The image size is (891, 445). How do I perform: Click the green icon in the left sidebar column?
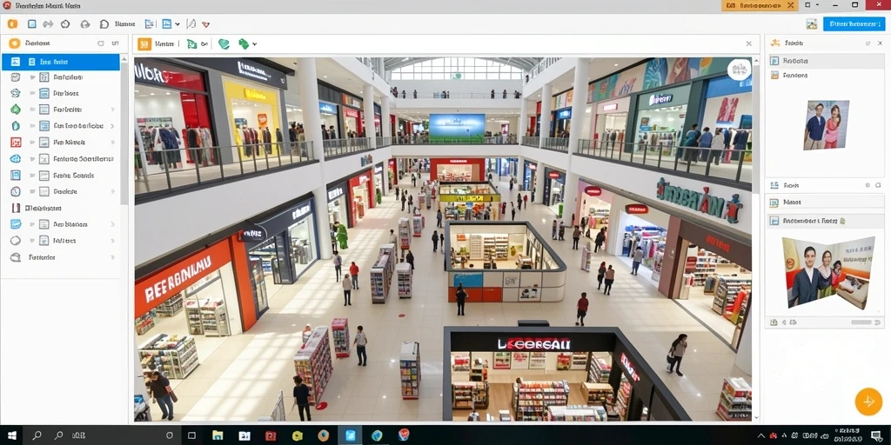click(x=16, y=110)
